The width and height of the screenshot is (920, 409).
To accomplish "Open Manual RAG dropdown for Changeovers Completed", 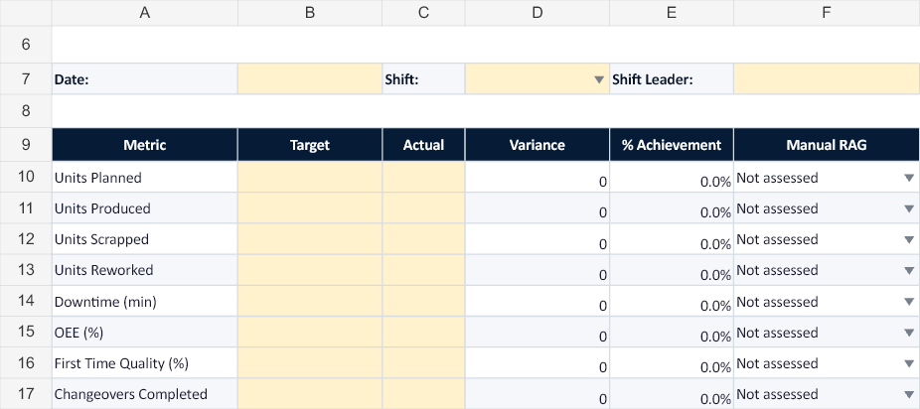I will click(909, 394).
